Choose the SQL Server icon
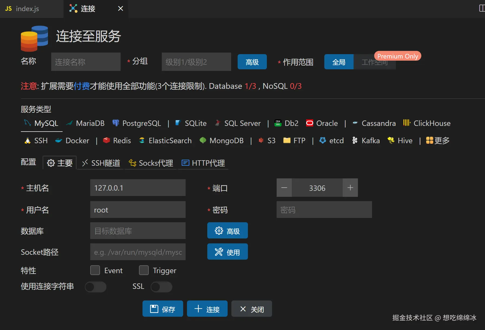The width and height of the screenshot is (485, 330). tap(217, 123)
